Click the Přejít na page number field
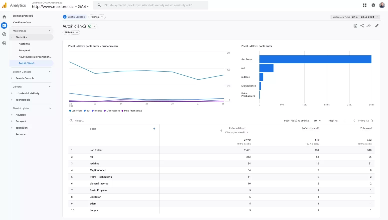Viewport: 388px width, 220px height. 344,121
